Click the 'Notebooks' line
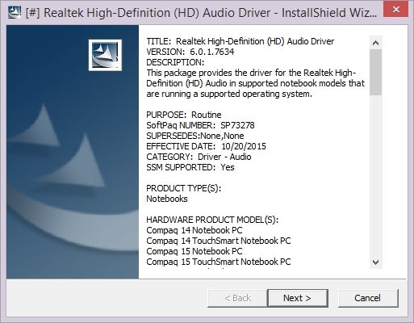414x323 pixels. point(167,199)
